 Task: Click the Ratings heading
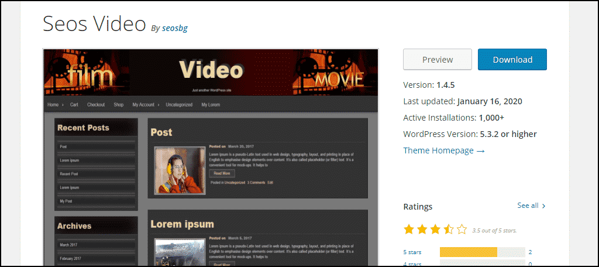[x=418, y=207]
